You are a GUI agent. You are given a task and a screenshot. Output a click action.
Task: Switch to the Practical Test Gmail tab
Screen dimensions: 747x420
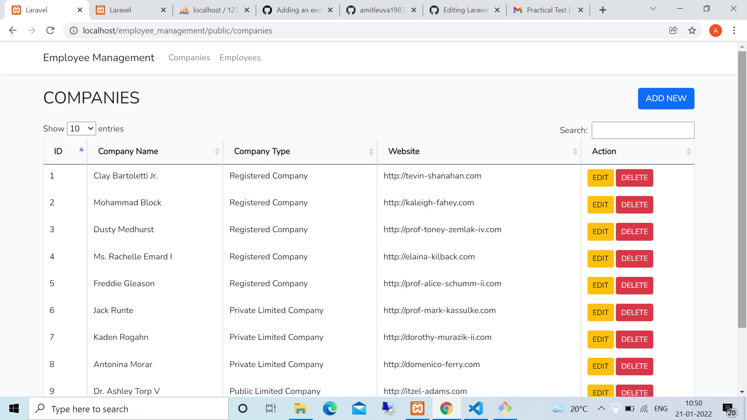pos(547,10)
